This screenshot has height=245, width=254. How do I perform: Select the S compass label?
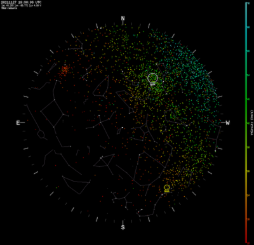(x=123, y=227)
